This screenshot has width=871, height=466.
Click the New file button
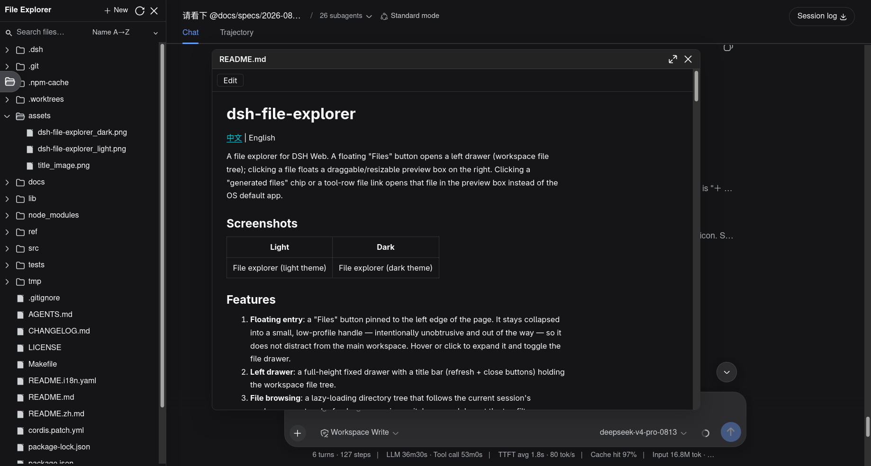(x=116, y=10)
